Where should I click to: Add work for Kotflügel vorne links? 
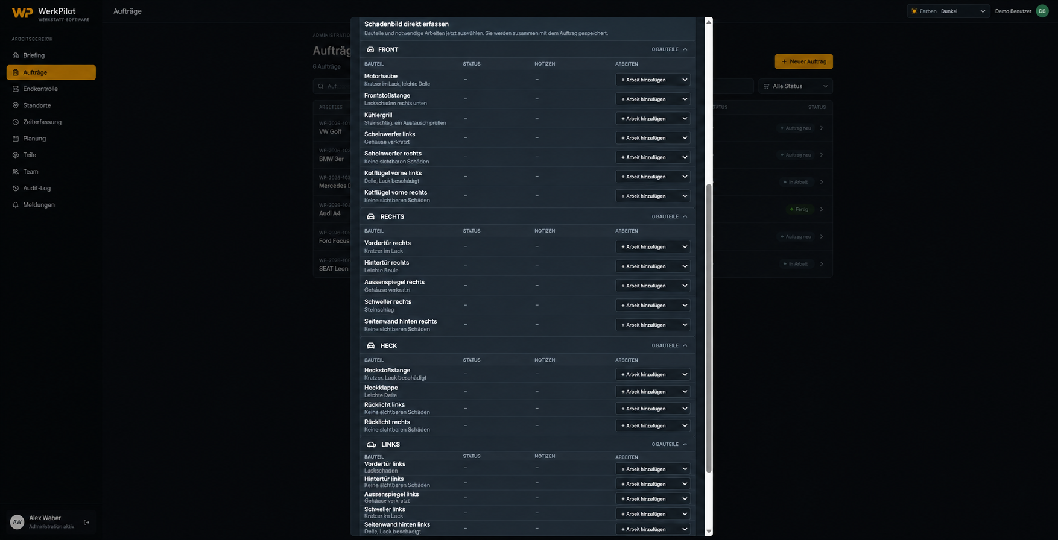(x=653, y=177)
